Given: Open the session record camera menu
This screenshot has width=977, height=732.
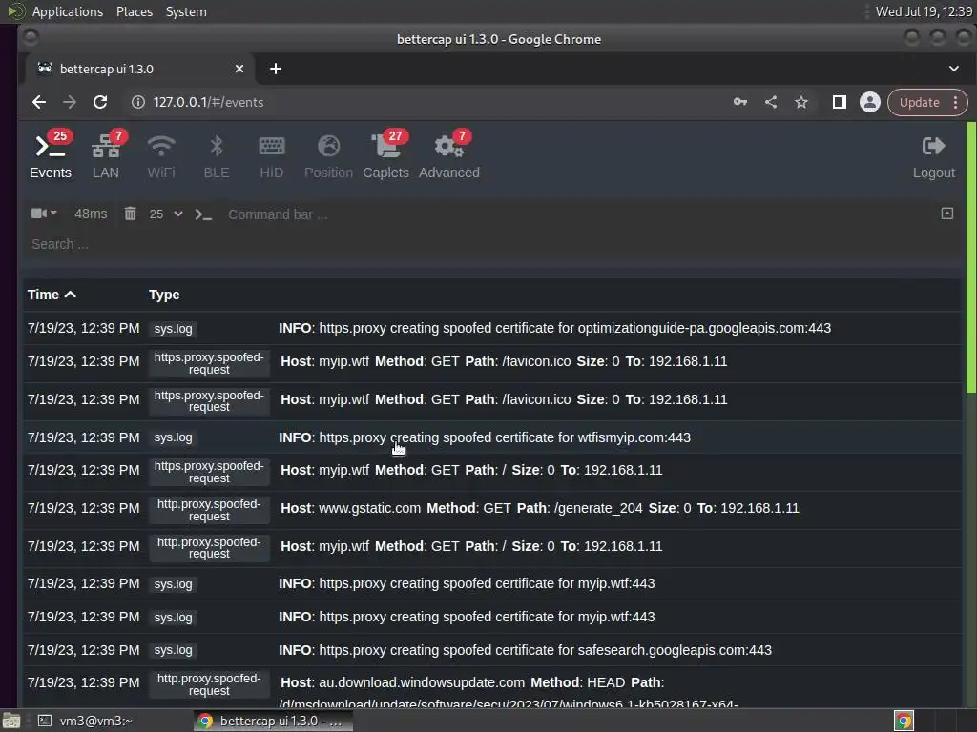Looking at the screenshot, I should point(44,213).
